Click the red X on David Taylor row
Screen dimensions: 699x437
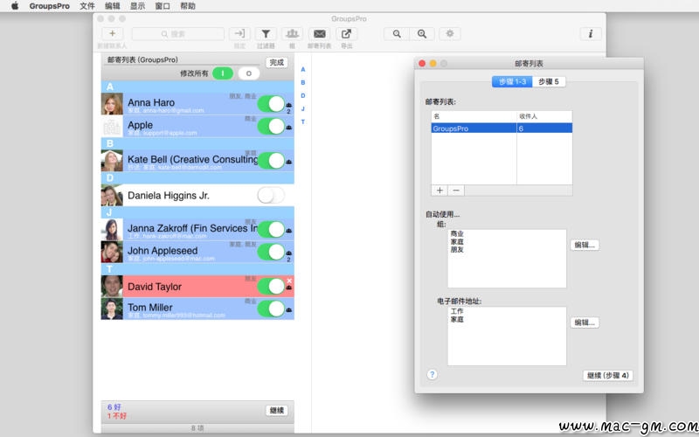(x=289, y=281)
